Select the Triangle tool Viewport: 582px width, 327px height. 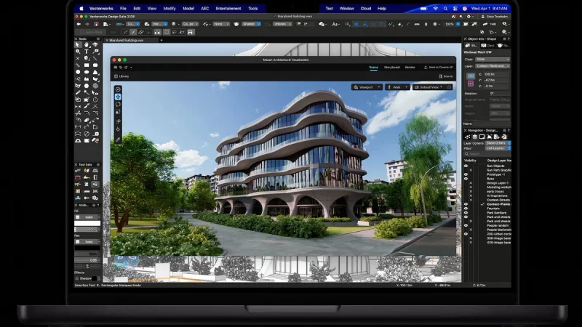point(95,72)
